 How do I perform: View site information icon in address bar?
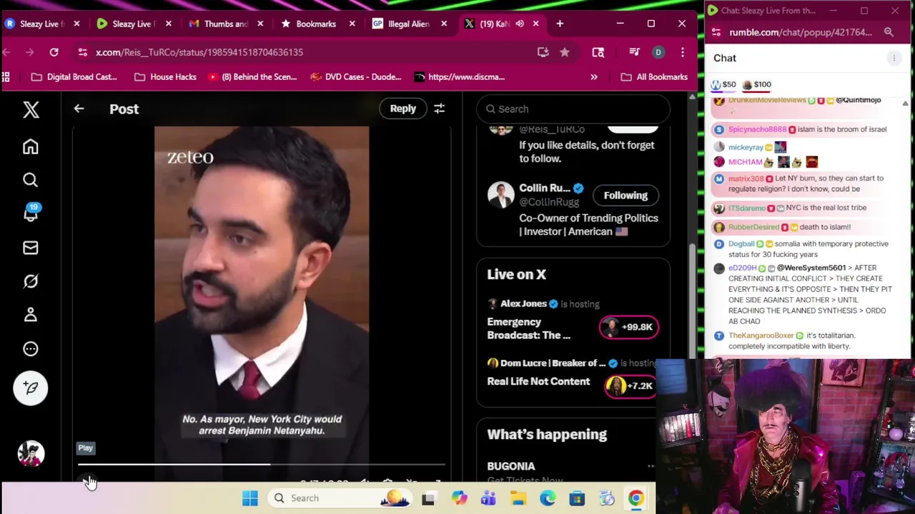(x=83, y=52)
